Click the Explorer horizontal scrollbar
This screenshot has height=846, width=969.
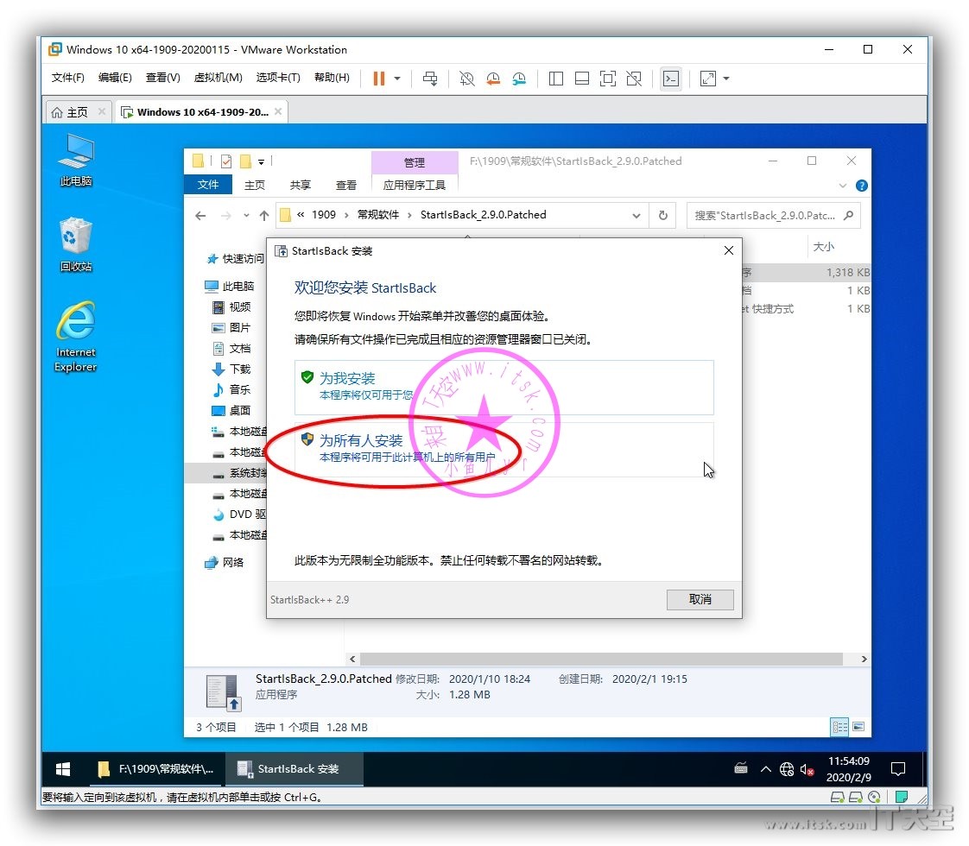pyautogui.click(x=601, y=659)
